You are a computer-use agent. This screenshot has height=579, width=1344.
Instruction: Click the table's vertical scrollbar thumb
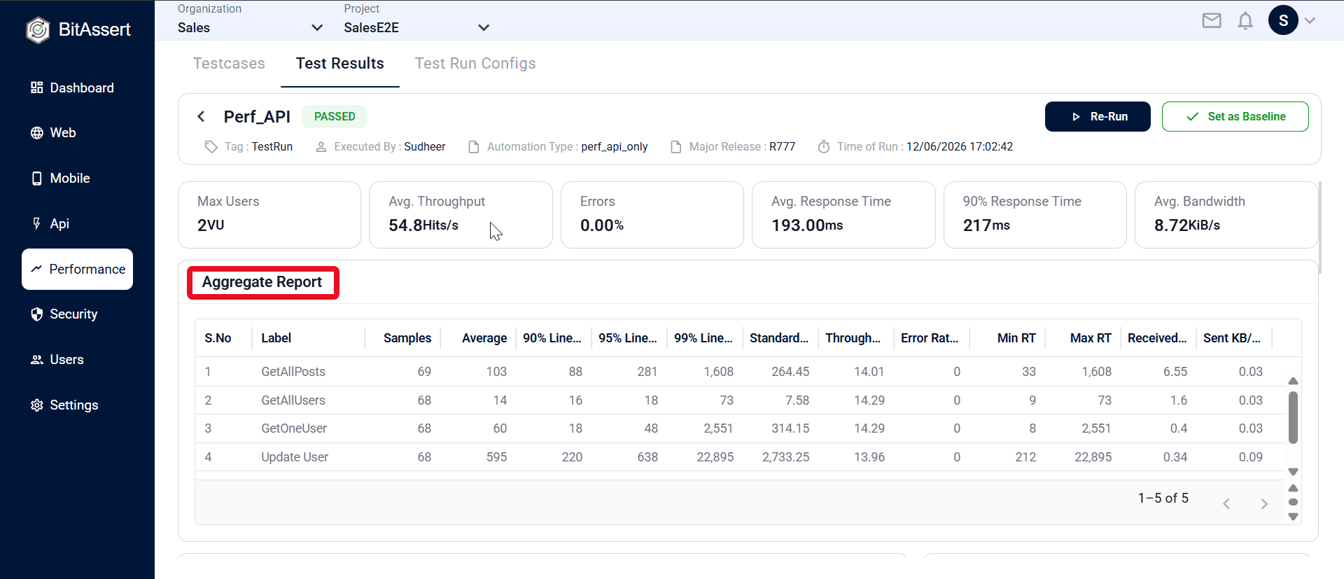tap(1293, 418)
